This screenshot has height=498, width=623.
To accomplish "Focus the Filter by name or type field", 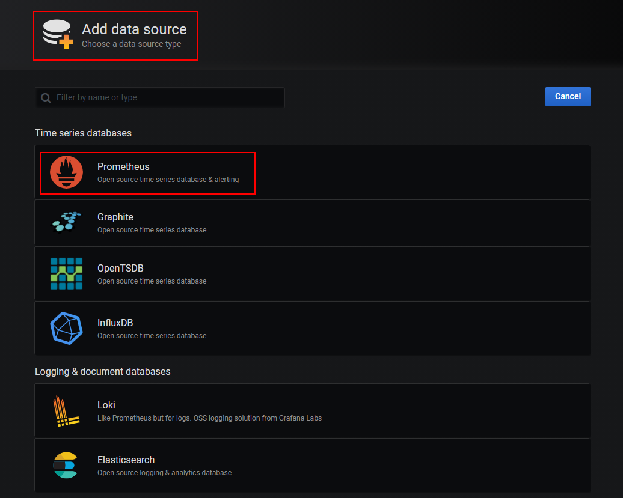I will point(160,97).
